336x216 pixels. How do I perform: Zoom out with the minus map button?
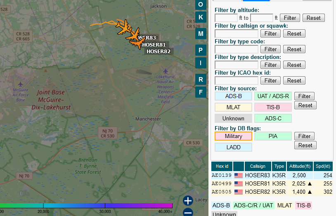(188, 212)
